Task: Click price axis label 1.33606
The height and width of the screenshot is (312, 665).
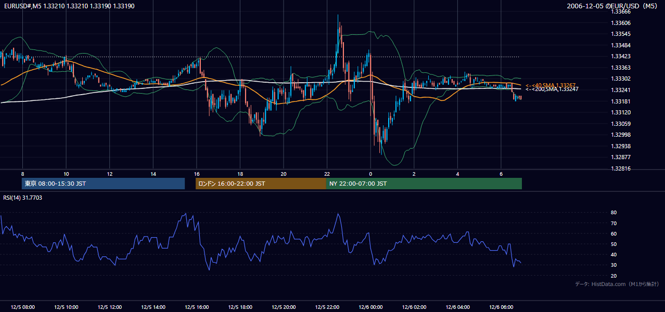Action: [620, 23]
